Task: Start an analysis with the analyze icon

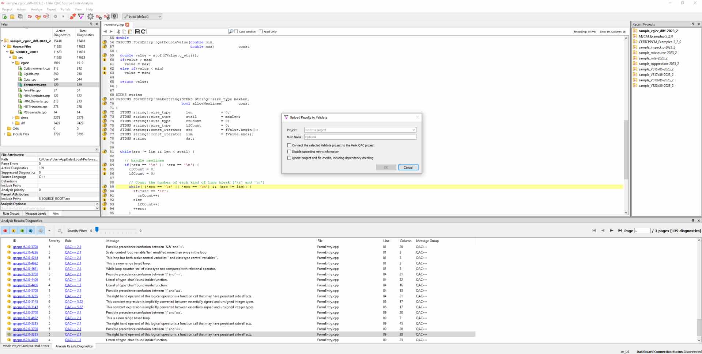Action: [30, 16]
